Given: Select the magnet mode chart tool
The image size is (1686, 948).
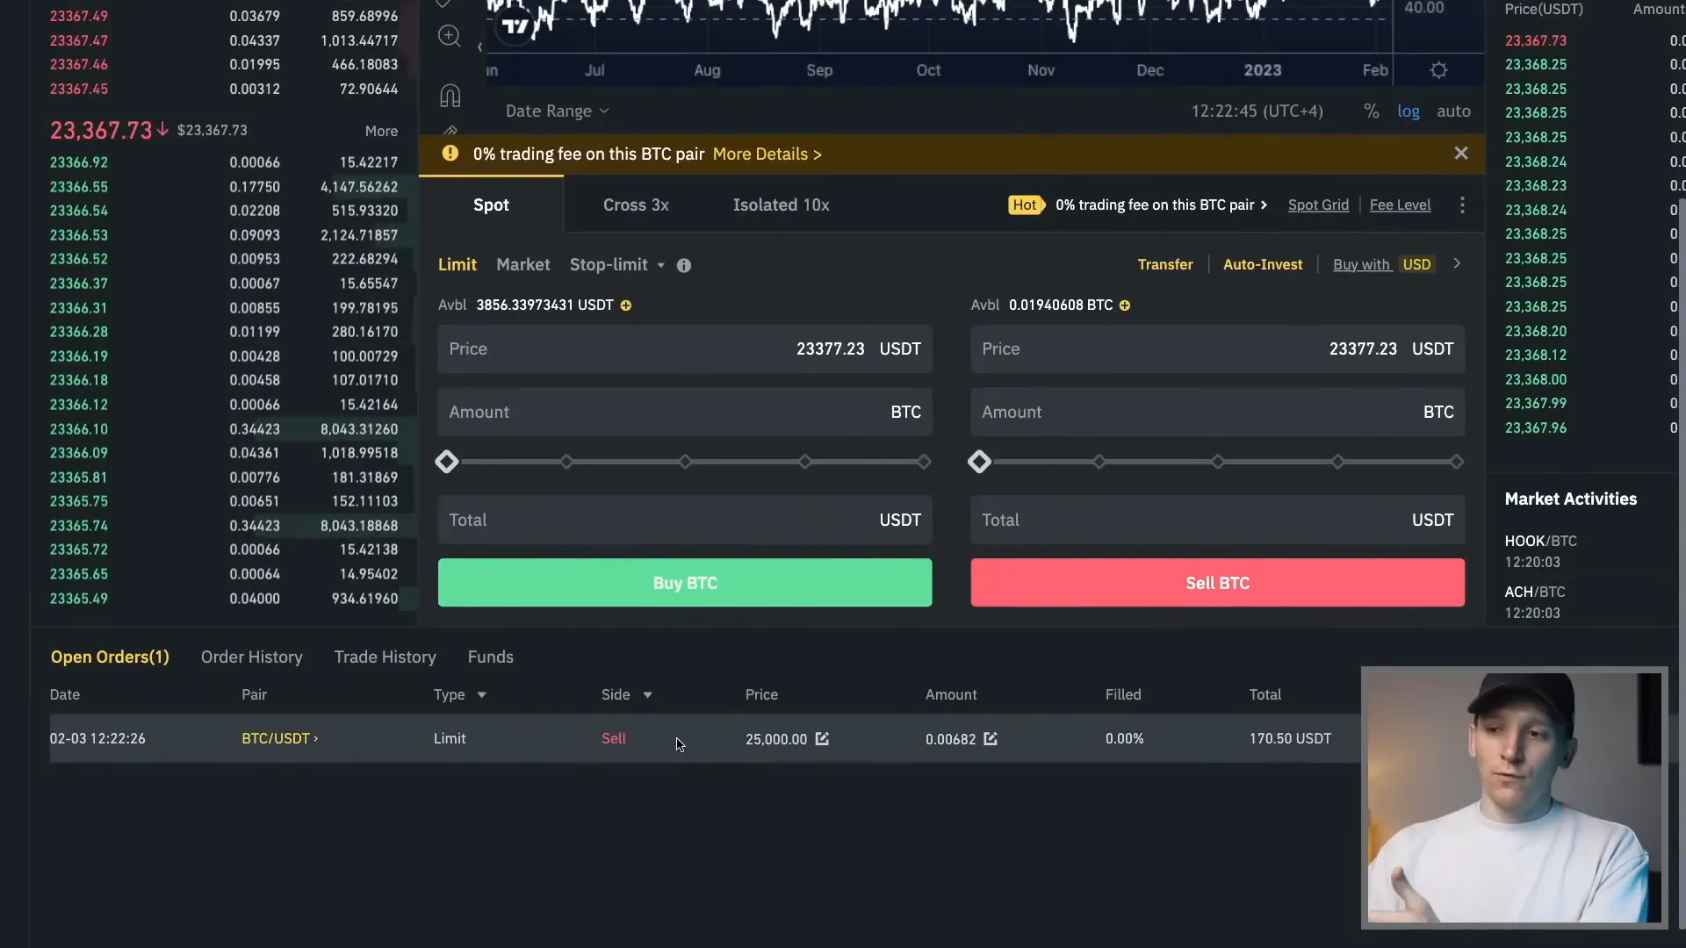Looking at the screenshot, I should 450,96.
